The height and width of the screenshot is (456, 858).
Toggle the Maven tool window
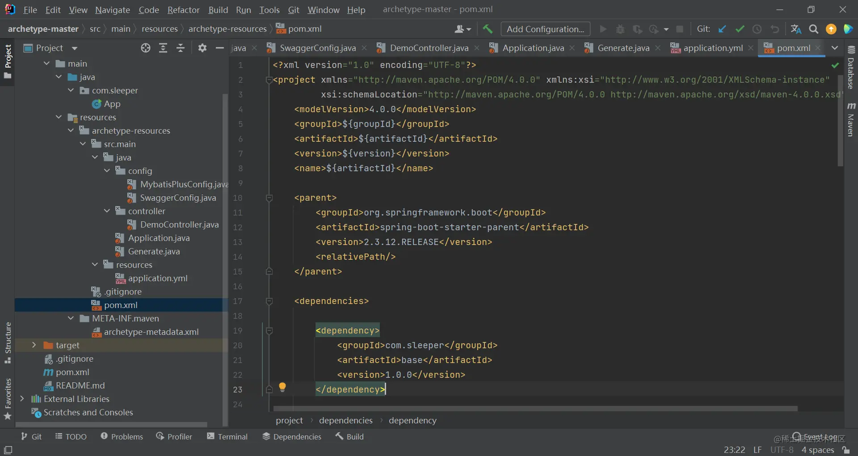[851, 120]
